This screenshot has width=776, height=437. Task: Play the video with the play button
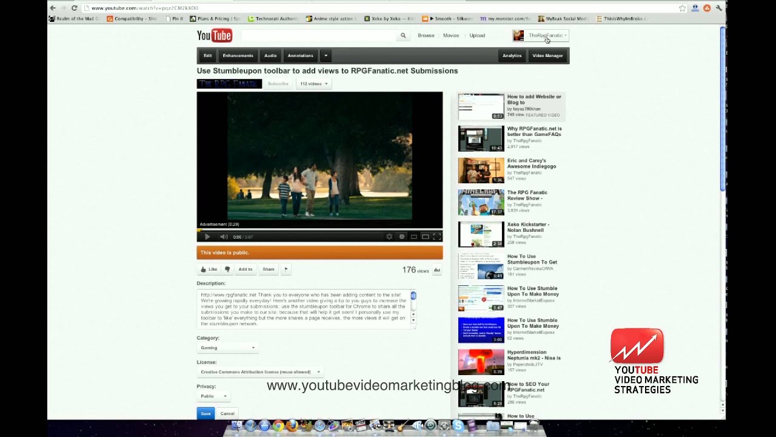pos(207,237)
